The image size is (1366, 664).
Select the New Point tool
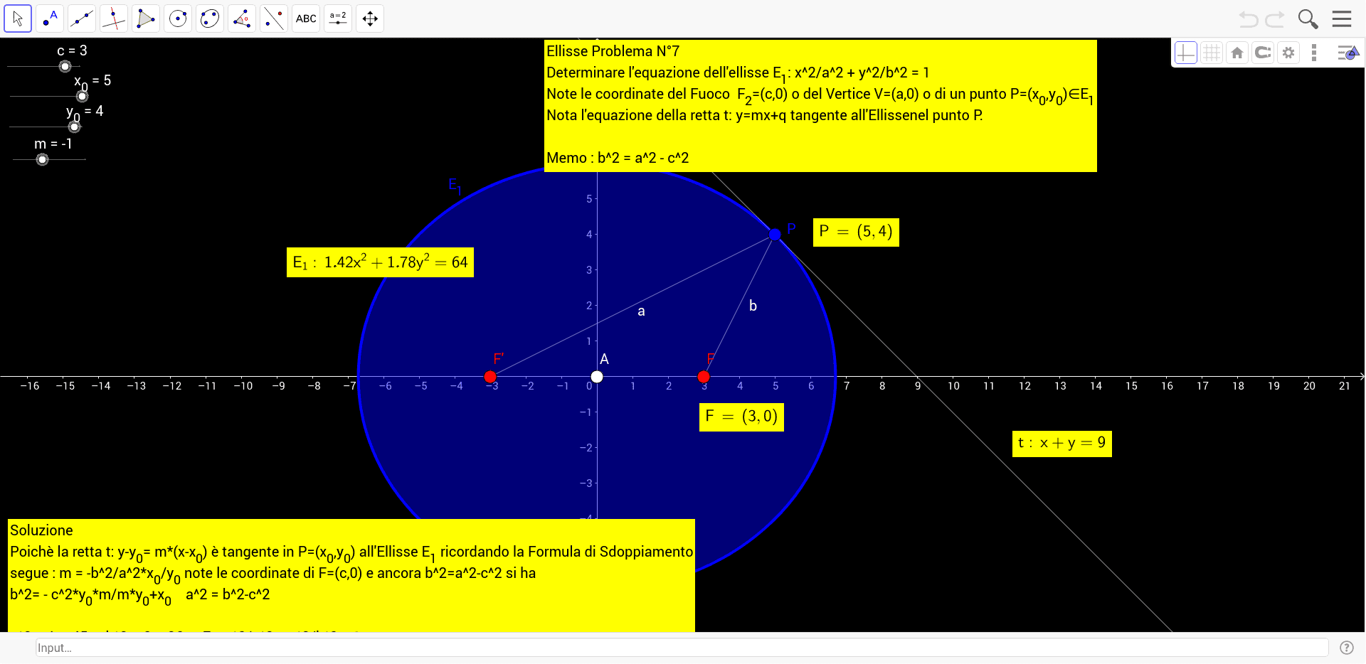50,18
